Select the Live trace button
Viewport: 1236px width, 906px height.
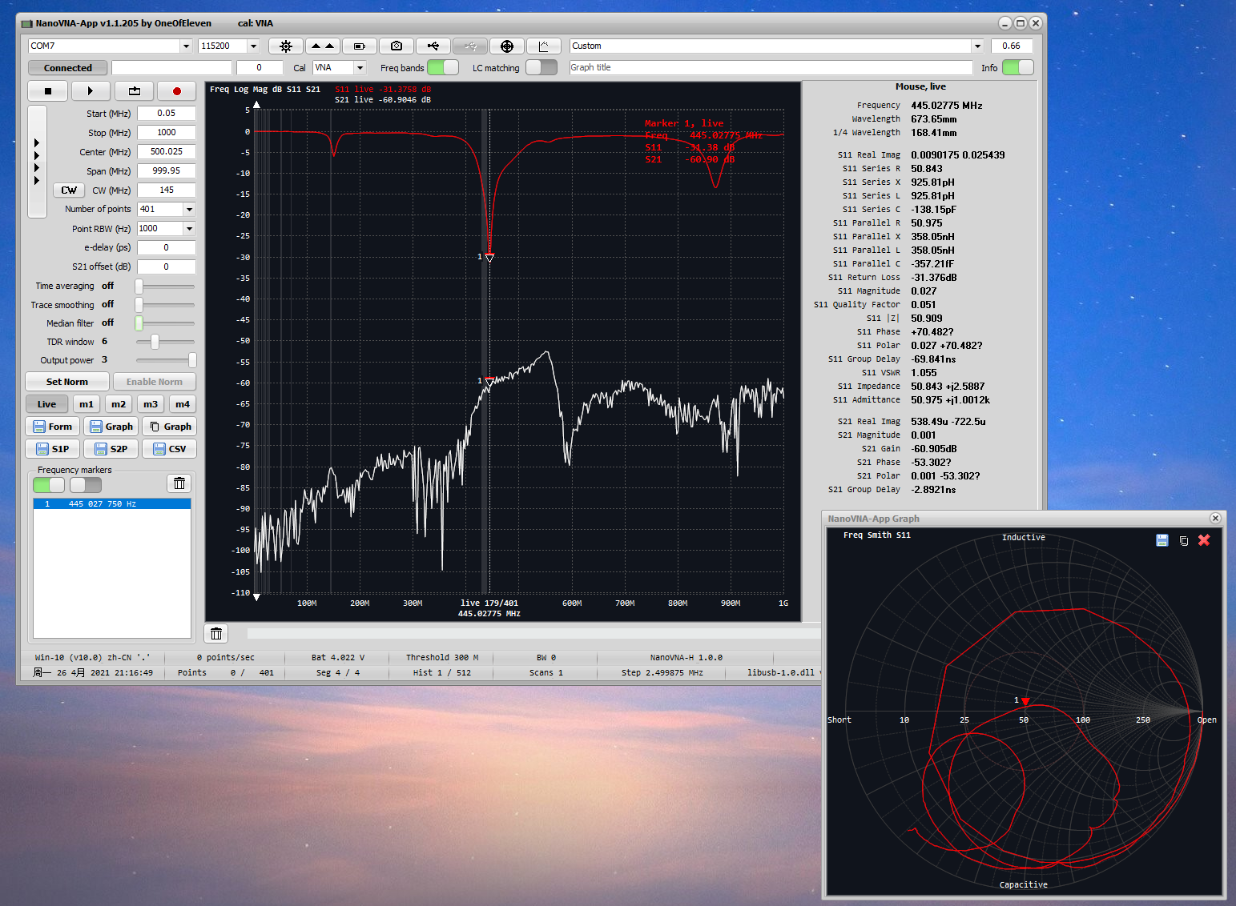(47, 404)
